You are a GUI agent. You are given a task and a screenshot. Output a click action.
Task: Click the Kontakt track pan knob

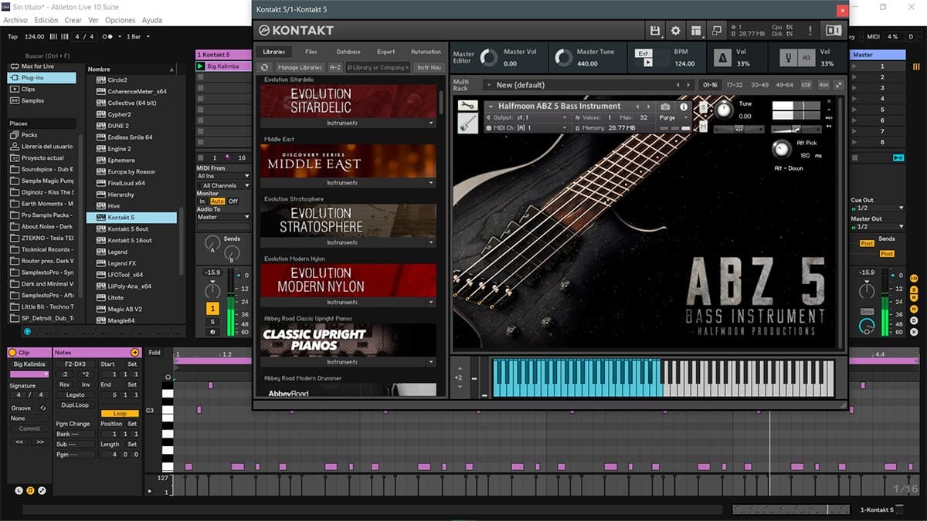[212, 291]
